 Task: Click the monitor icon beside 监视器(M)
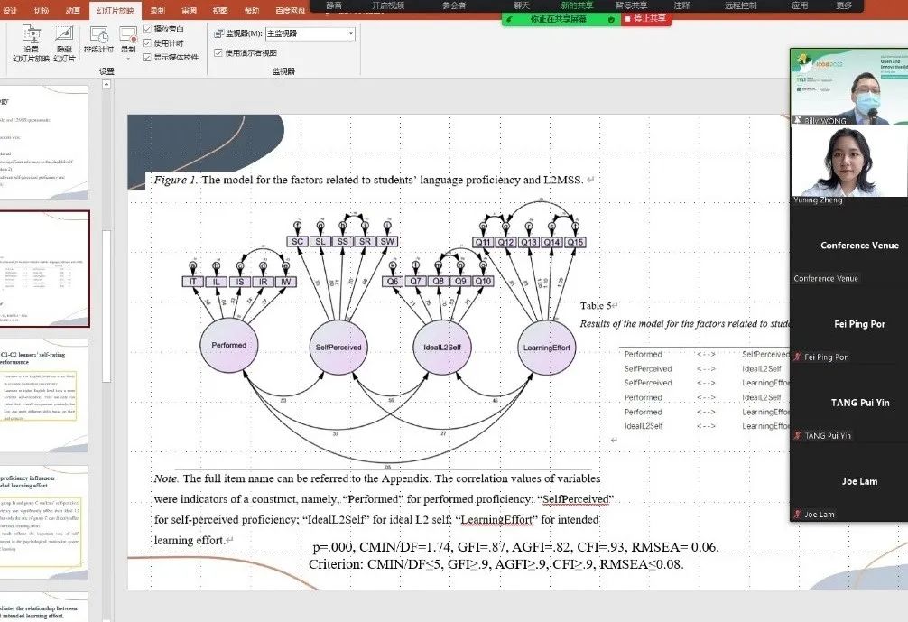(x=218, y=34)
